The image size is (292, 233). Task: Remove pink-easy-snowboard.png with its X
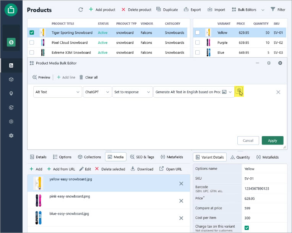181,201
